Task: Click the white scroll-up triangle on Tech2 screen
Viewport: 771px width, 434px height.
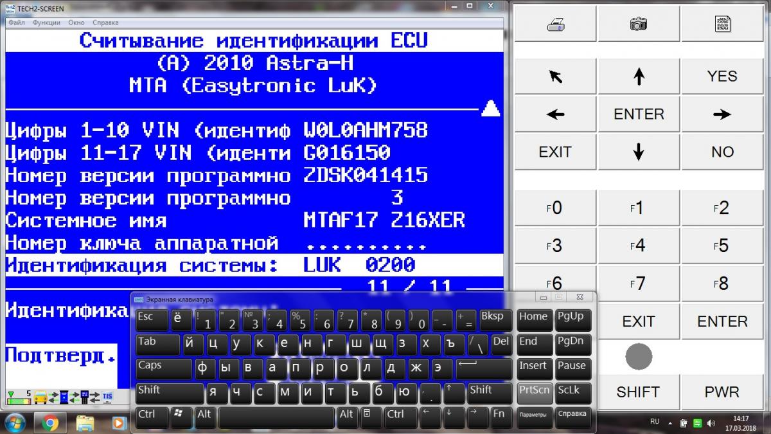Action: [x=490, y=108]
